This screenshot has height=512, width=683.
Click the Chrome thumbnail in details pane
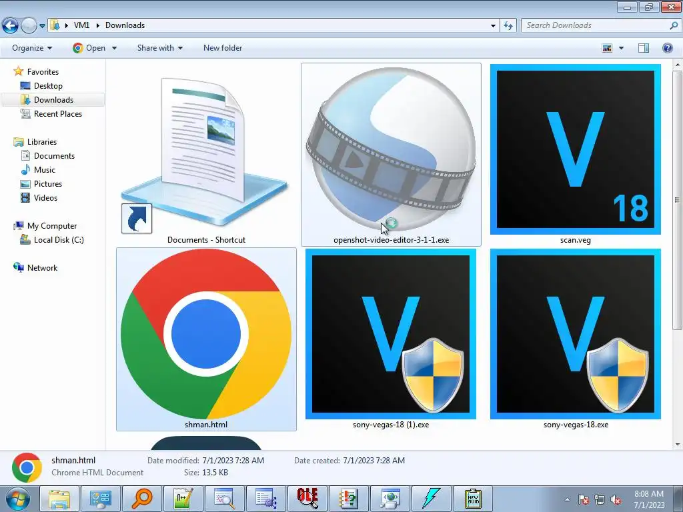point(27,467)
